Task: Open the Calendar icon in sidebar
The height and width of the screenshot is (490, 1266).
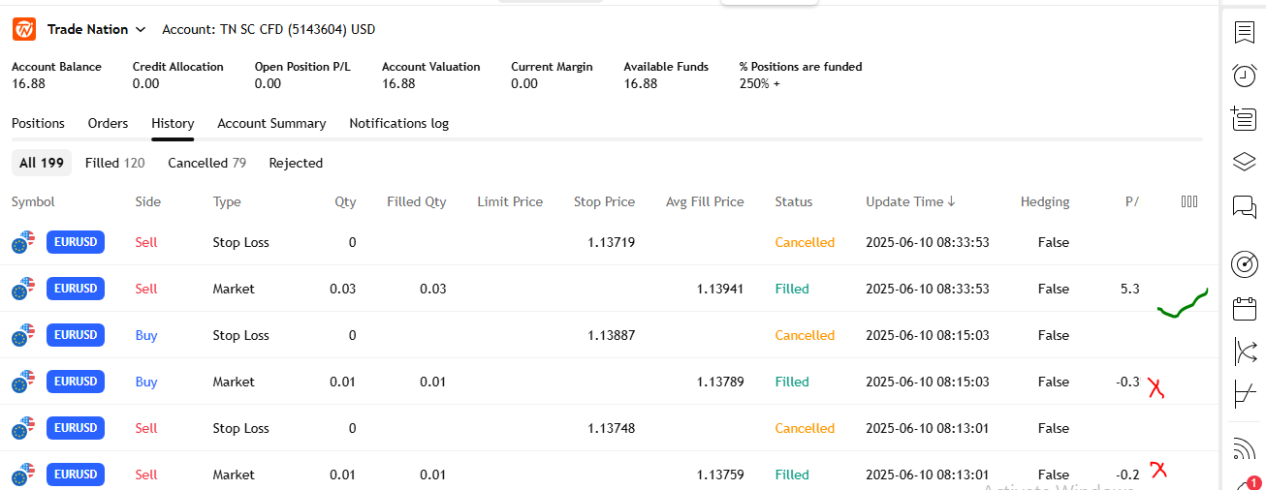Action: tap(1244, 308)
